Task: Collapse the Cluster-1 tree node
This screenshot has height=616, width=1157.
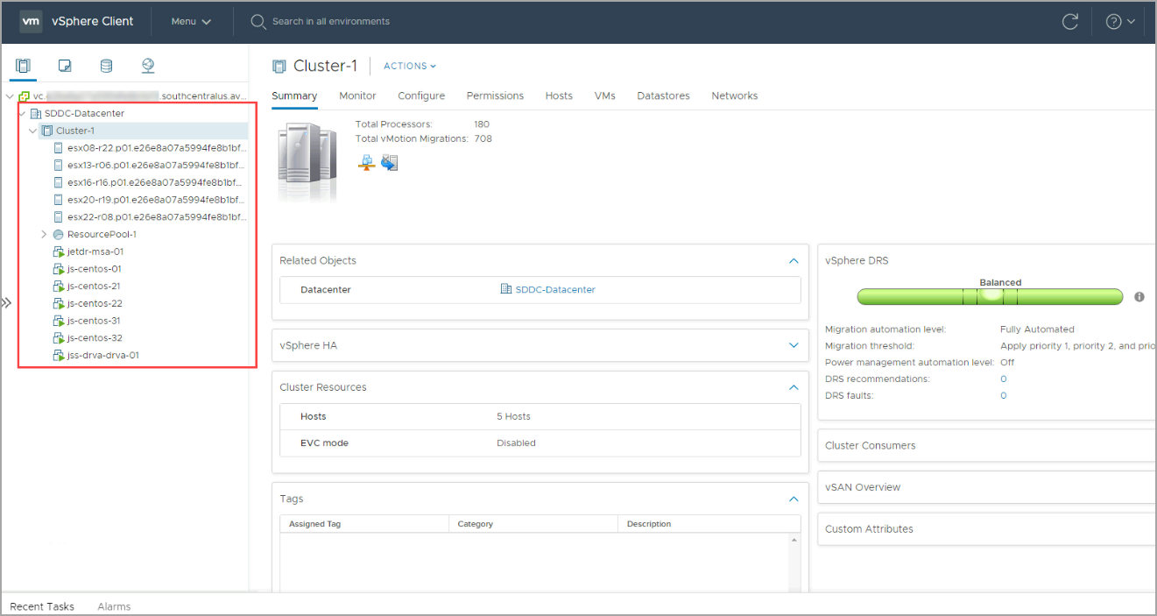Action: [x=33, y=131]
